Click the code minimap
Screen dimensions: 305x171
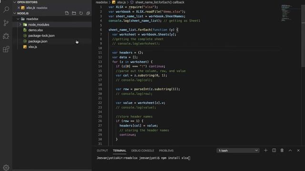[x=289, y=13]
